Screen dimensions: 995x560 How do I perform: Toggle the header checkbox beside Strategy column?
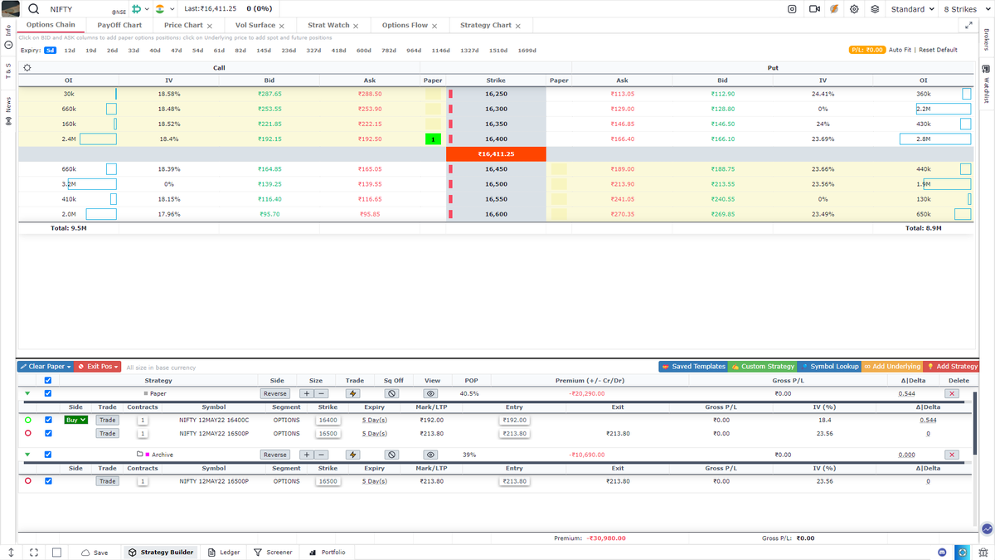click(x=48, y=381)
